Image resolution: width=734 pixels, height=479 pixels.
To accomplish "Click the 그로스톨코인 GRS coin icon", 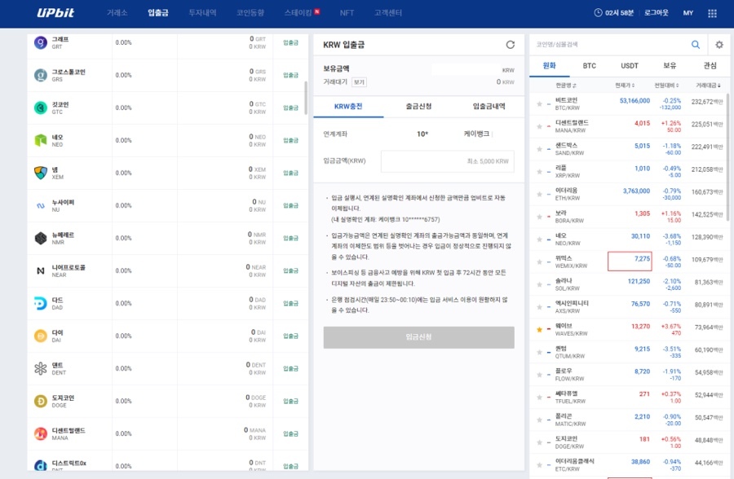I will (x=41, y=75).
